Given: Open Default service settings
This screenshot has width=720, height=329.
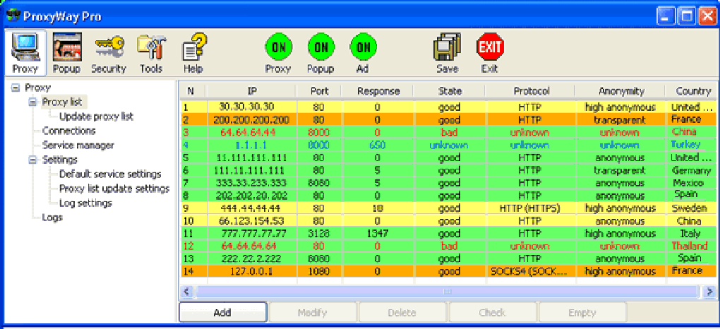Looking at the screenshot, I should pos(110,174).
